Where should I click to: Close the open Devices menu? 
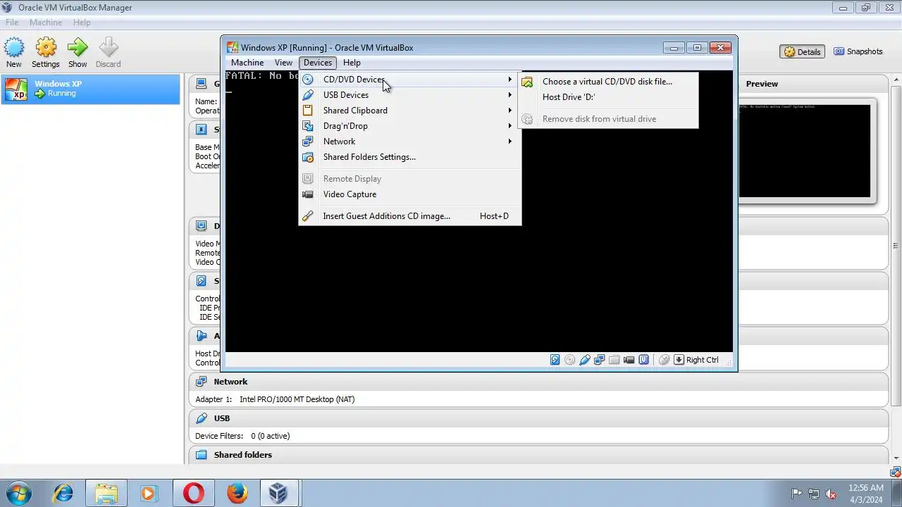point(318,63)
